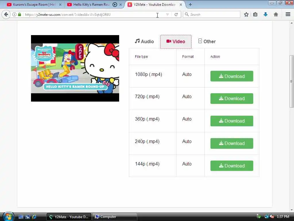Click the '144p (.mp4)' file type text
Viewport: 294px width, 221px height.
[x=147, y=164]
